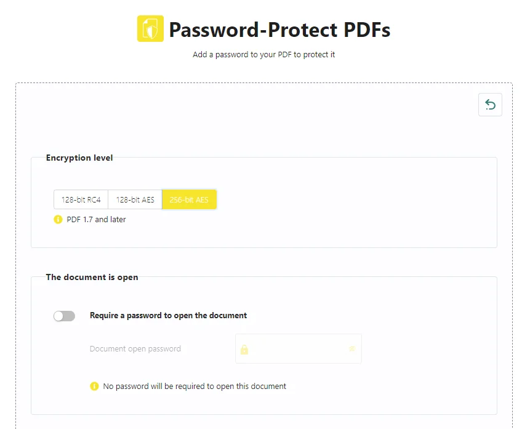530x429 pixels.
Task: Click the undo button in the top right
Action: click(490, 105)
